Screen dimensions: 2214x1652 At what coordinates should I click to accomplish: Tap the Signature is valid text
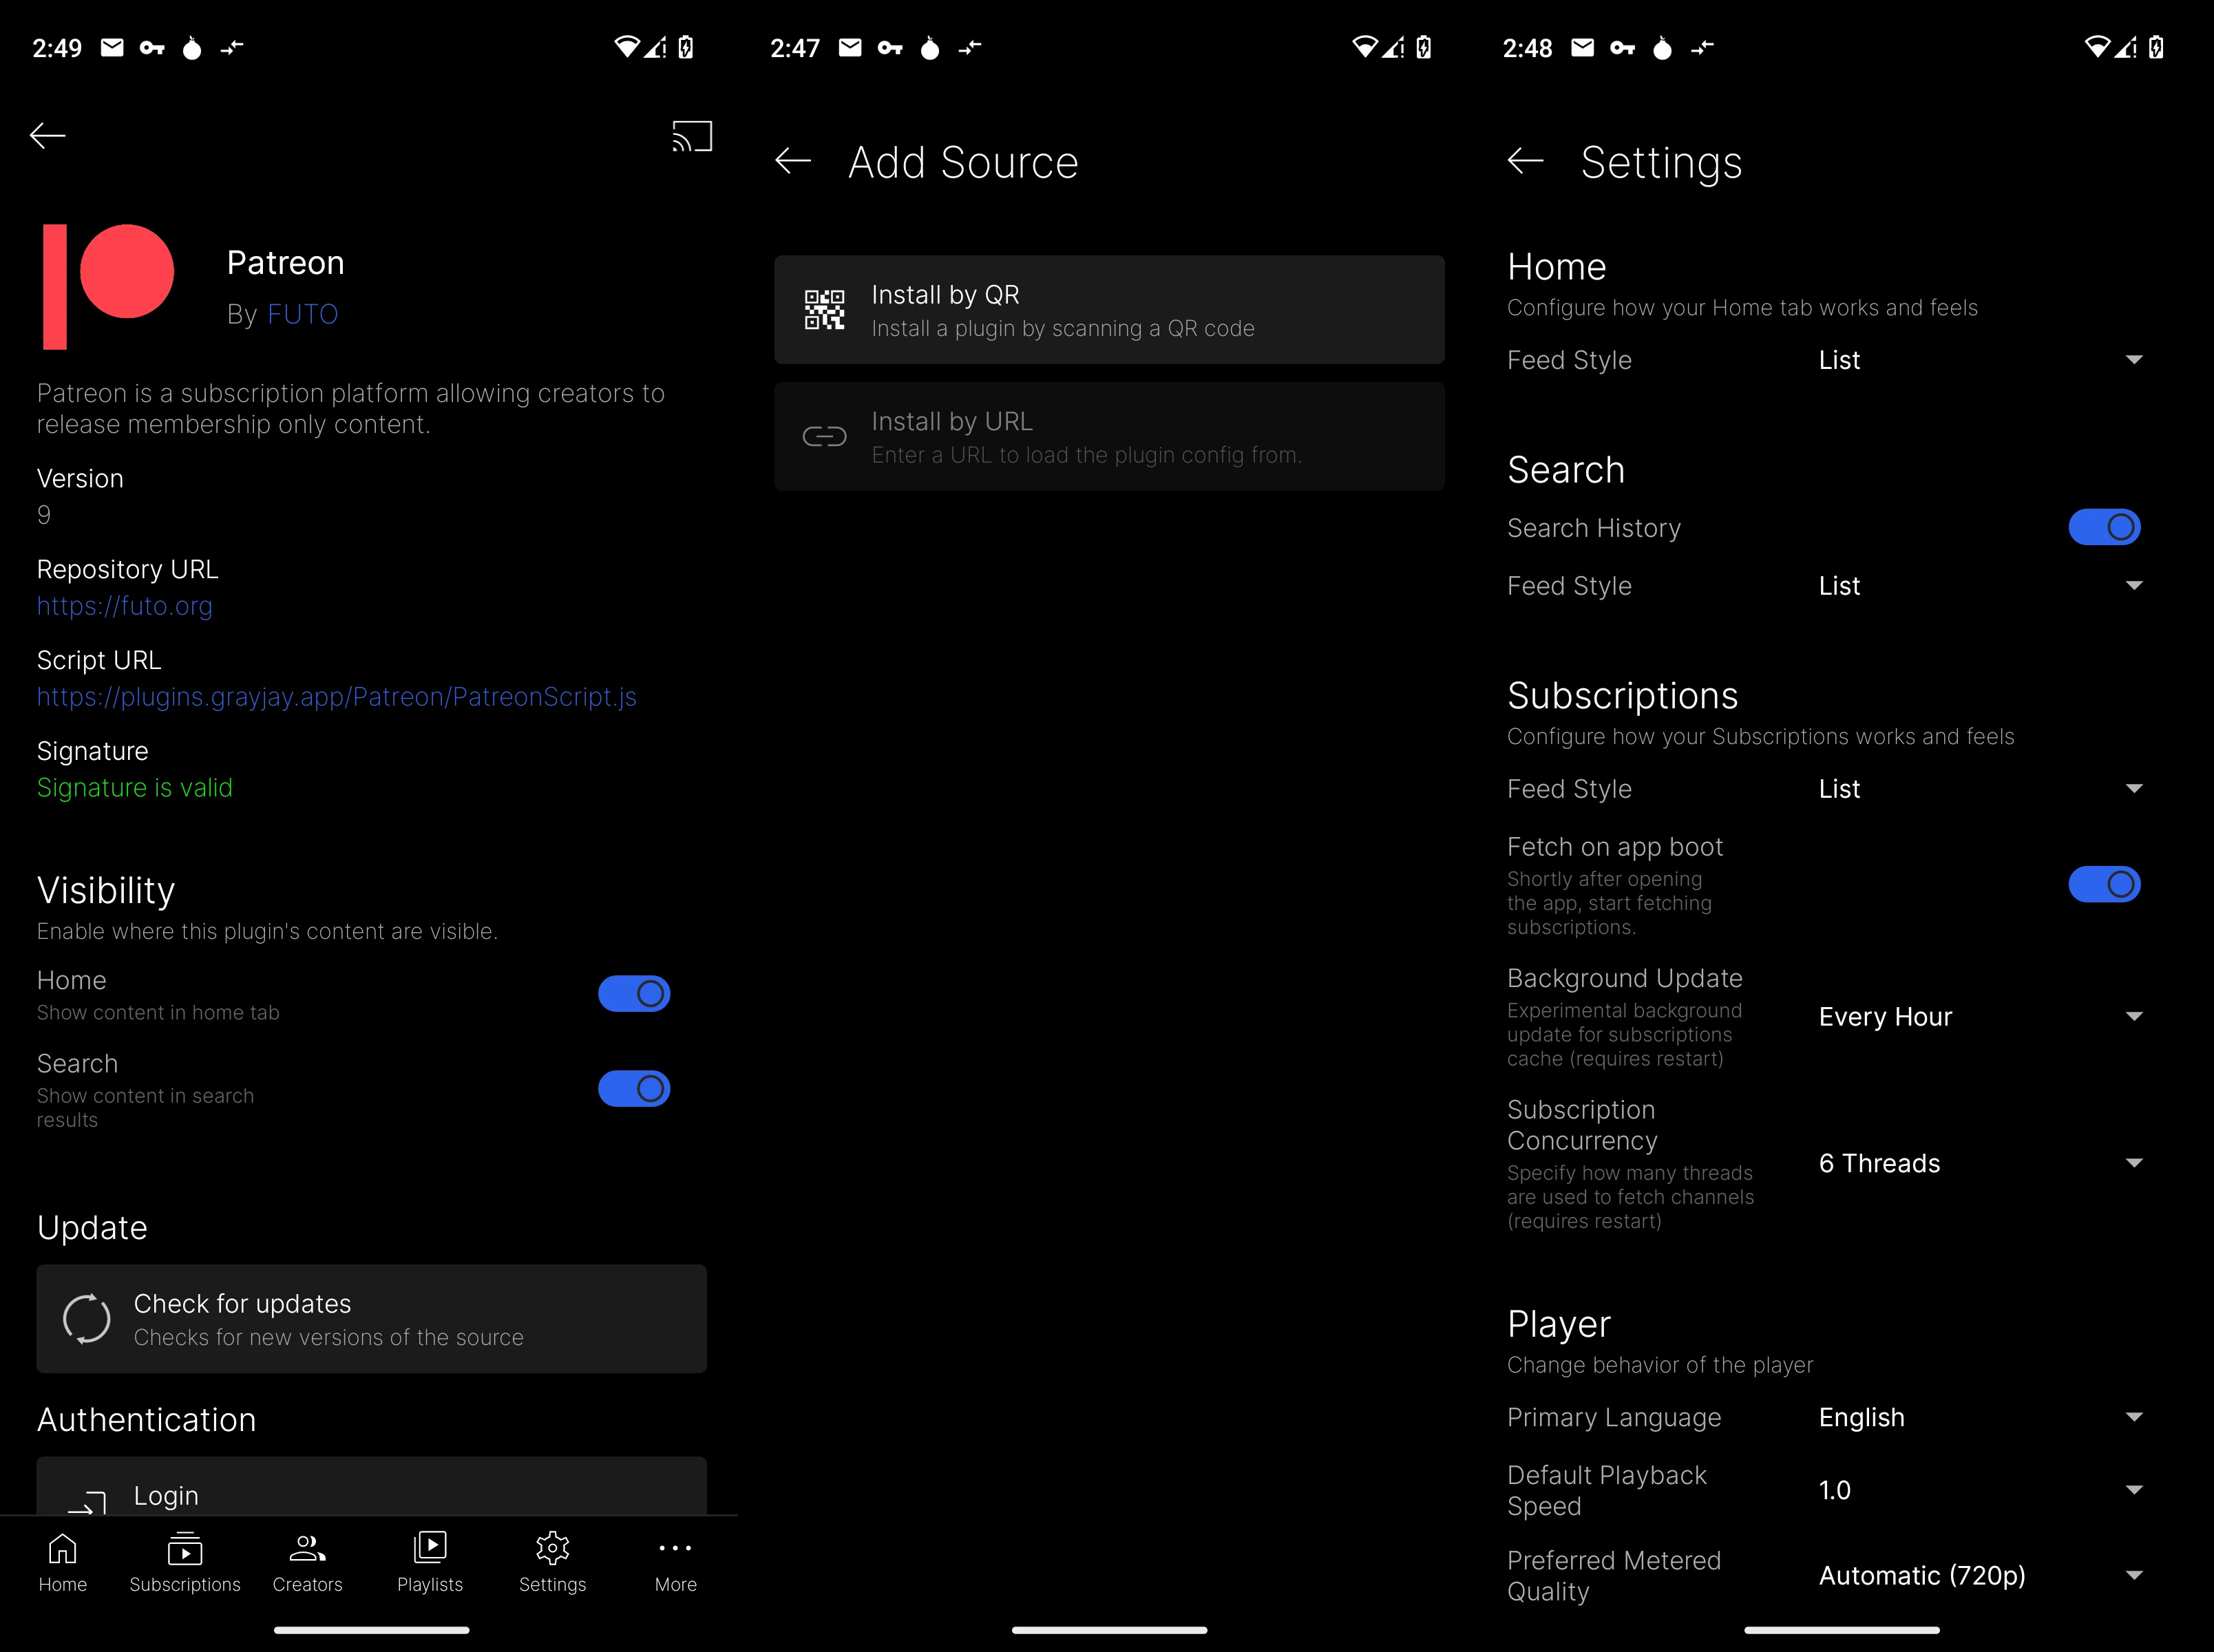point(135,788)
